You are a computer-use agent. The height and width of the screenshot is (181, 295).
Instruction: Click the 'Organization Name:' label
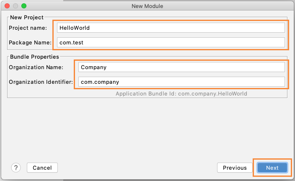[36, 67]
